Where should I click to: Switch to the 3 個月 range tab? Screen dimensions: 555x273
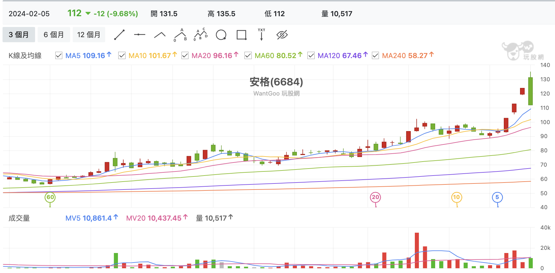[x=19, y=35]
